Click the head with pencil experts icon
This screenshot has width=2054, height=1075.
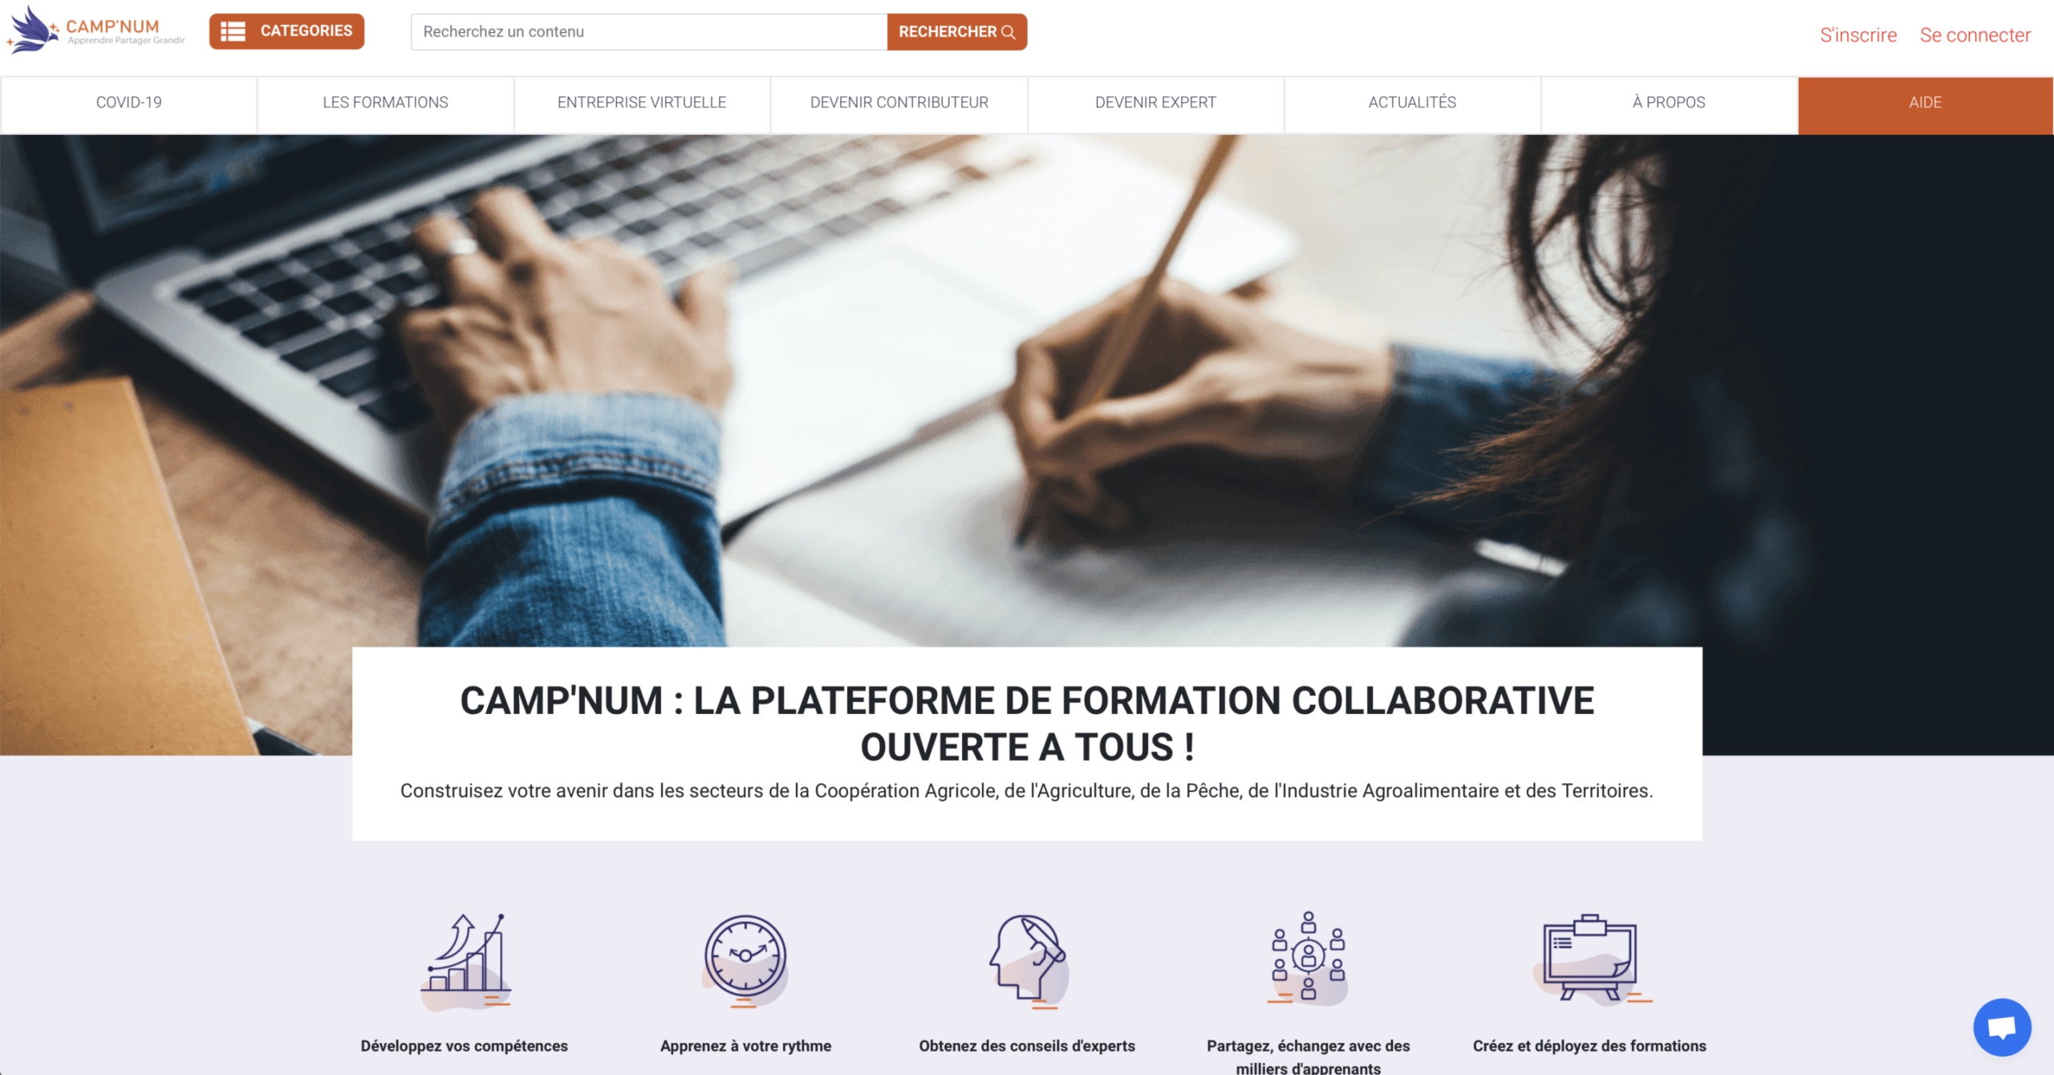tap(1028, 961)
